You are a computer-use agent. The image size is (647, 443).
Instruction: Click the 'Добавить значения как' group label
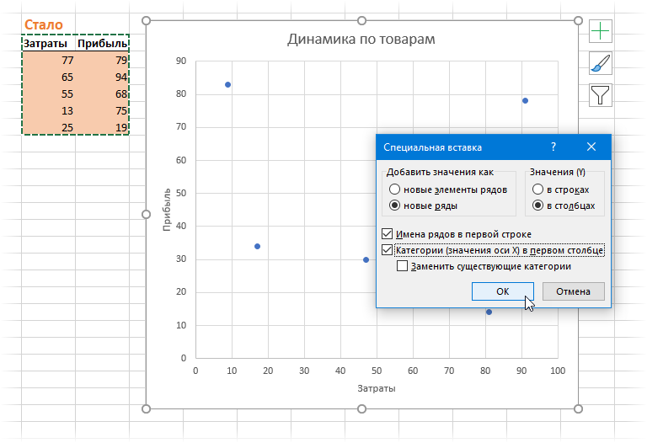pos(440,172)
